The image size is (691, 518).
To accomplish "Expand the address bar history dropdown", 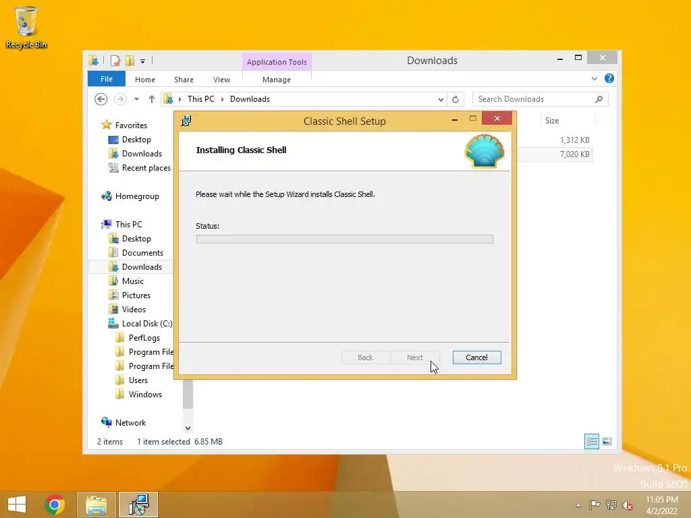I will (x=440, y=100).
